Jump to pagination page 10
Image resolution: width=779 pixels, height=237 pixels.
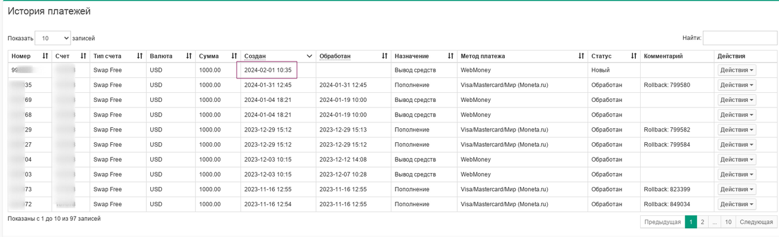coord(728,222)
